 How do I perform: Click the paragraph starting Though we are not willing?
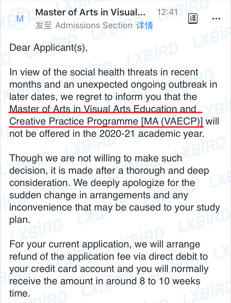pyautogui.click(x=114, y=189)
